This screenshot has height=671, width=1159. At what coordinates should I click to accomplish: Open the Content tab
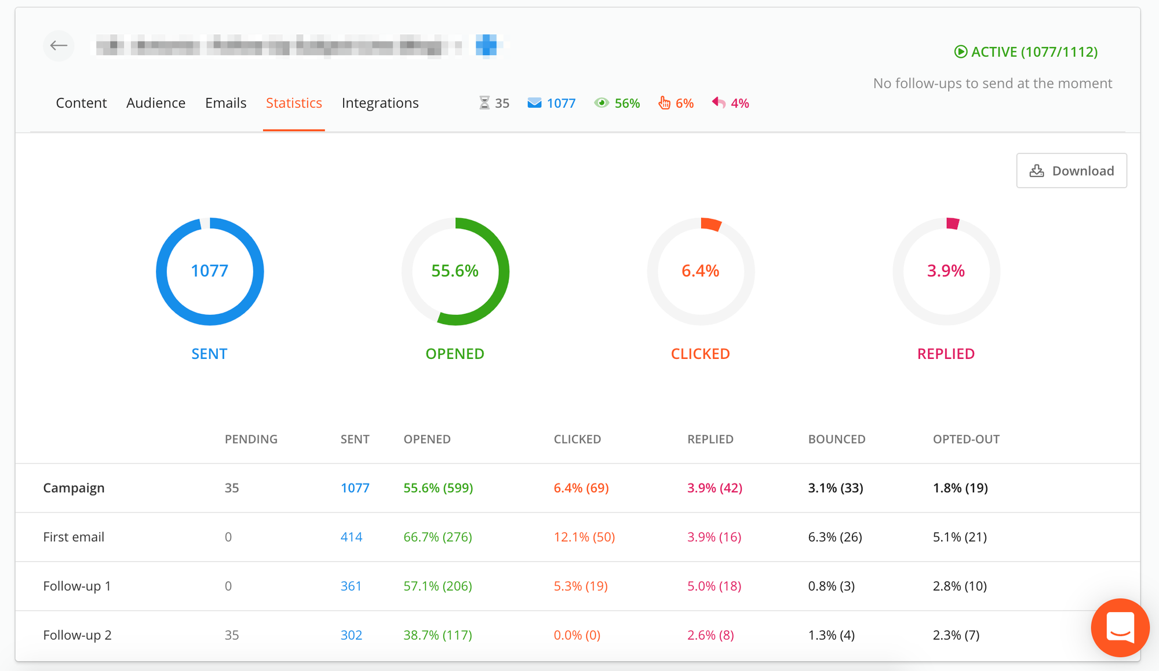point(81,102)
